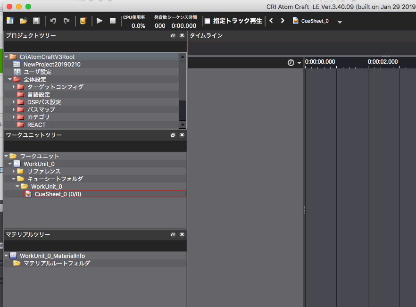Undock the ワークユニットツリー panel

(x=173, y=135)
